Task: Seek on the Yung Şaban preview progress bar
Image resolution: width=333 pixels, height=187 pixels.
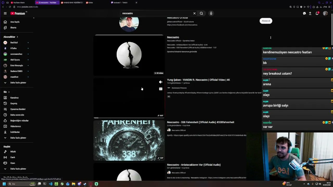Action: pyautogui.click(x=129, y=118)
